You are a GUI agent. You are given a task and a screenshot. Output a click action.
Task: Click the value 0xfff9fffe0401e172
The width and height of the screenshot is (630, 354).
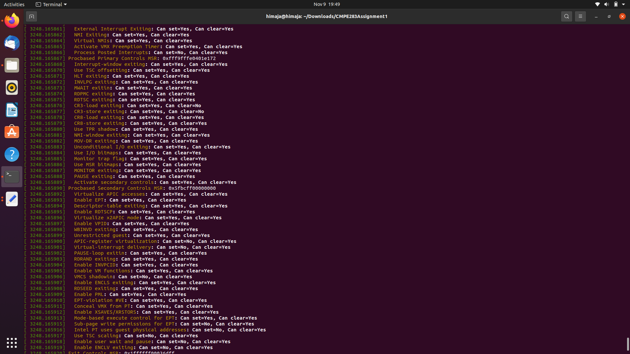(x=189, y=58)
